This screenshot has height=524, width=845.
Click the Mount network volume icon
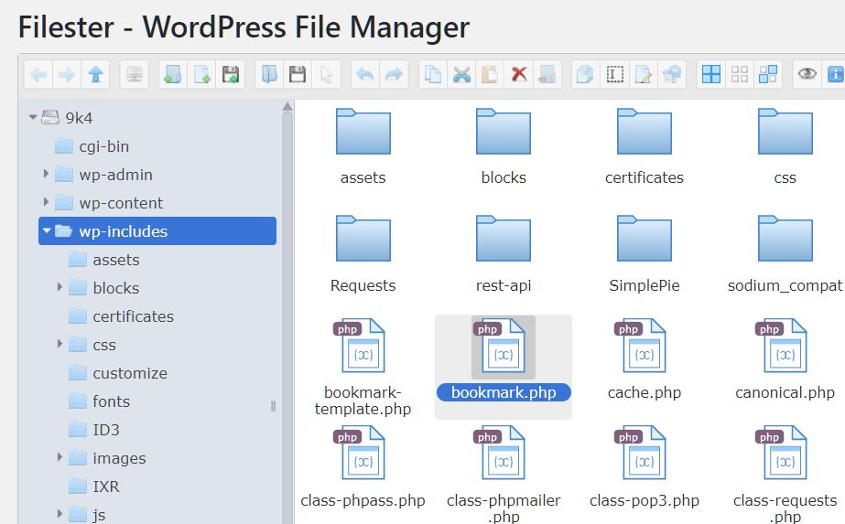pyautogui.click(x=135, y=74)
